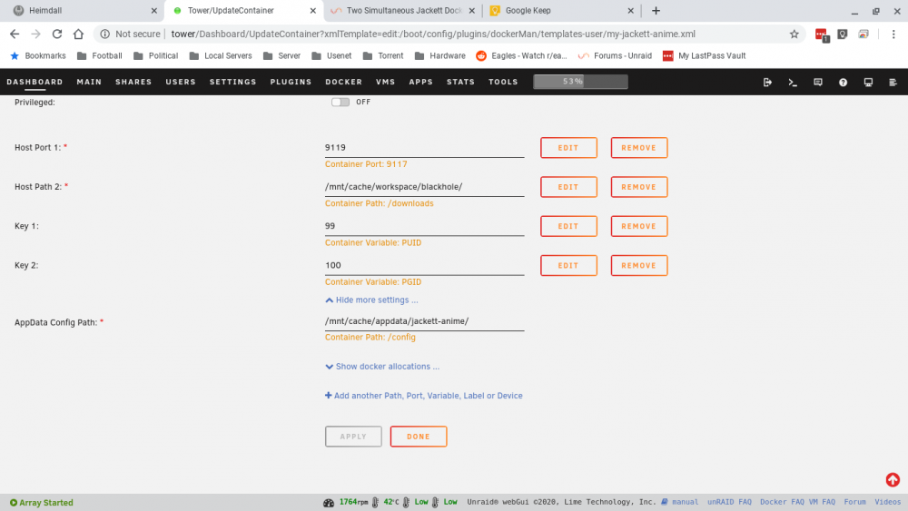Click REMOVE for Key 1
The width and height of the screenshot is (908, 511).
[x=638, y=226]
